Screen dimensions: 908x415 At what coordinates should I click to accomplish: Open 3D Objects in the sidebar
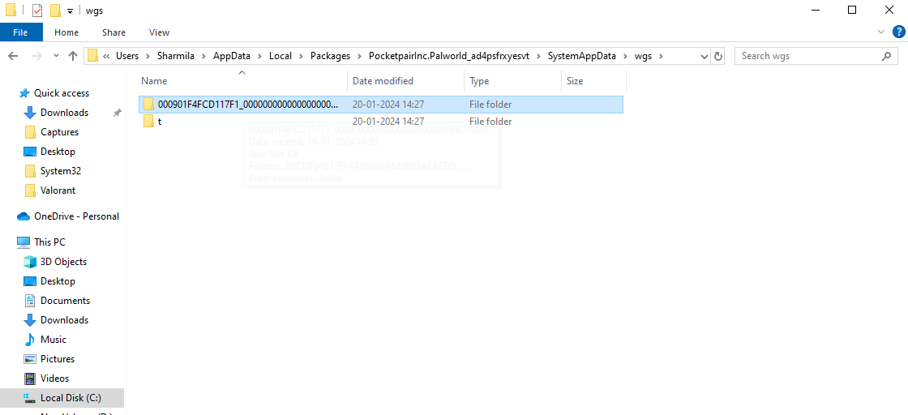(x=63, y=262)
